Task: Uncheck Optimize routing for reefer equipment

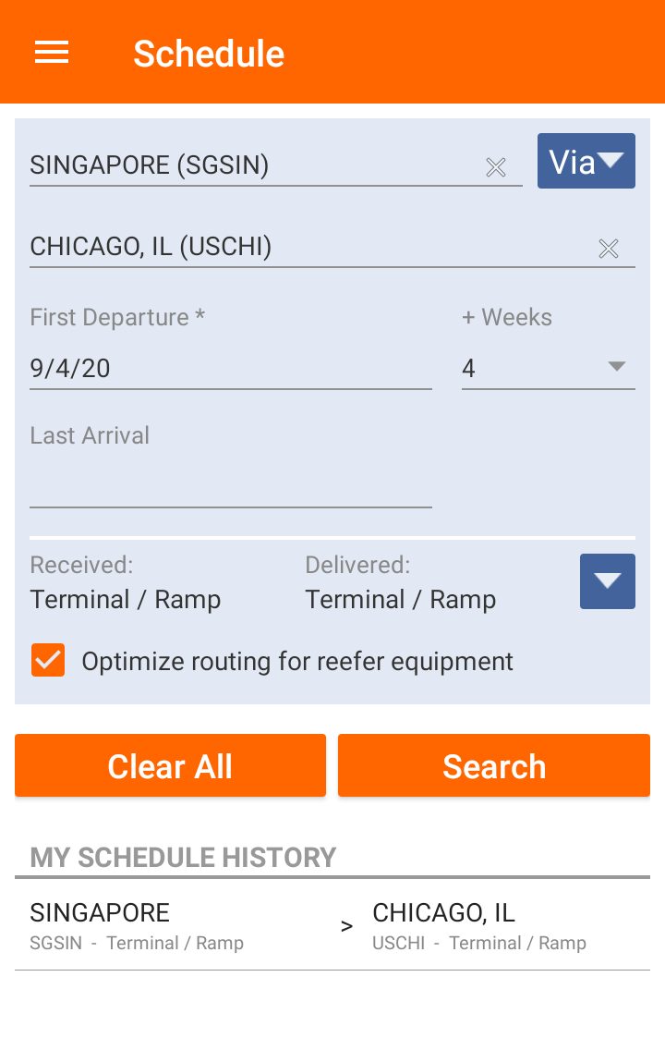Action: 48,661
